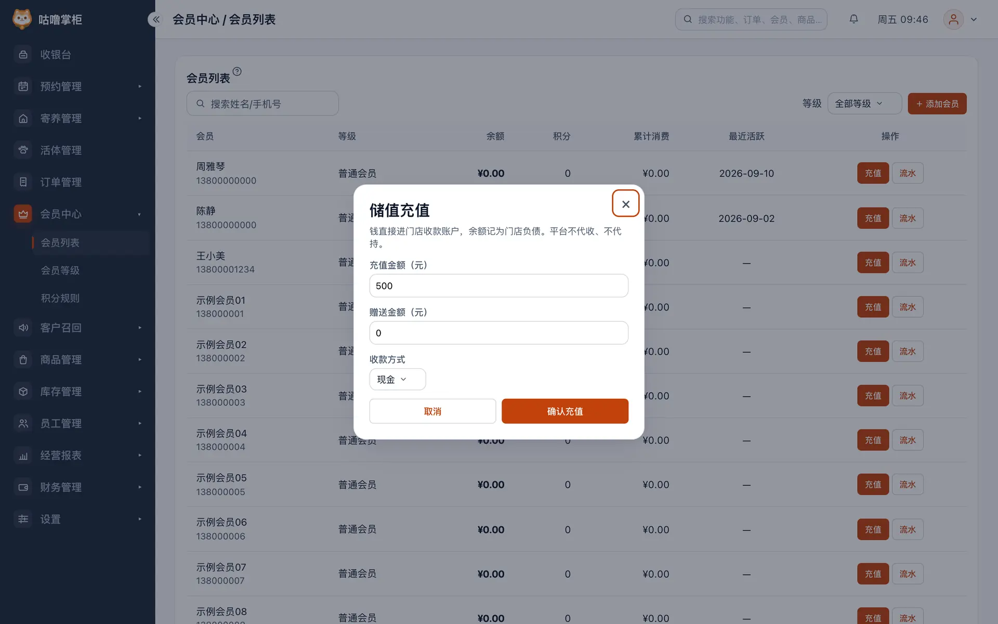Image resolution: width=998 pixels, height=624 pixels.
Task: Select 会员等级 submenu item
Action: coord(60,270)
